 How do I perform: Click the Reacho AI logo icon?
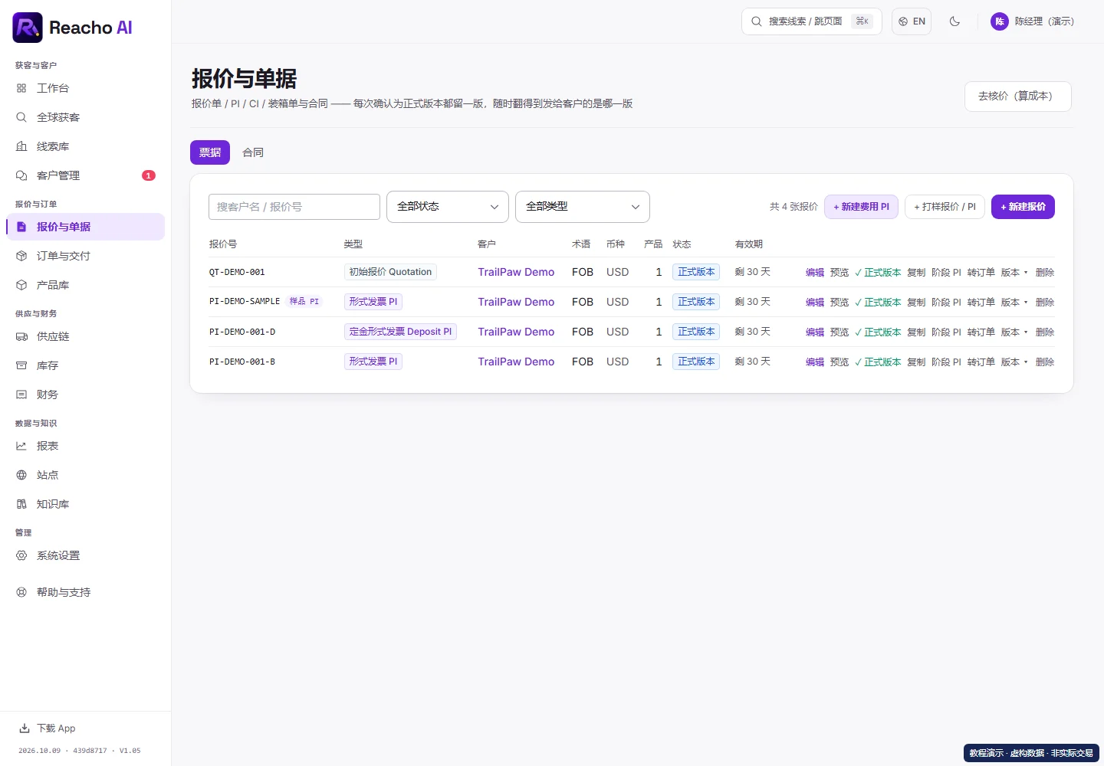pyautogui.click(x=28, y=28)
